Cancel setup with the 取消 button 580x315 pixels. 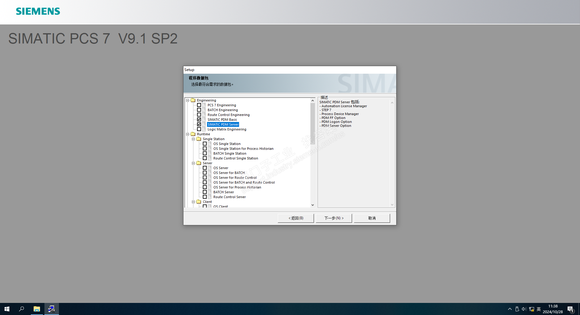[372, 218]
